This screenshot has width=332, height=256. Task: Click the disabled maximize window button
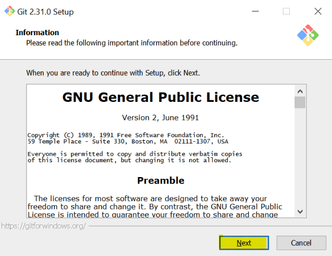pos(286,11)
